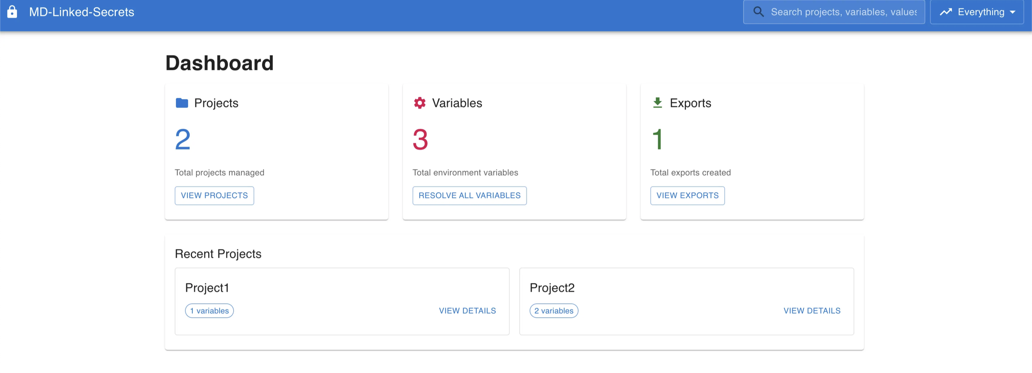Open the View Exports button
1032x373 pixels.
pyautogui.click(x=687, y=196)
